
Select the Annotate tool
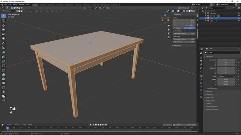tap(3, 43)
